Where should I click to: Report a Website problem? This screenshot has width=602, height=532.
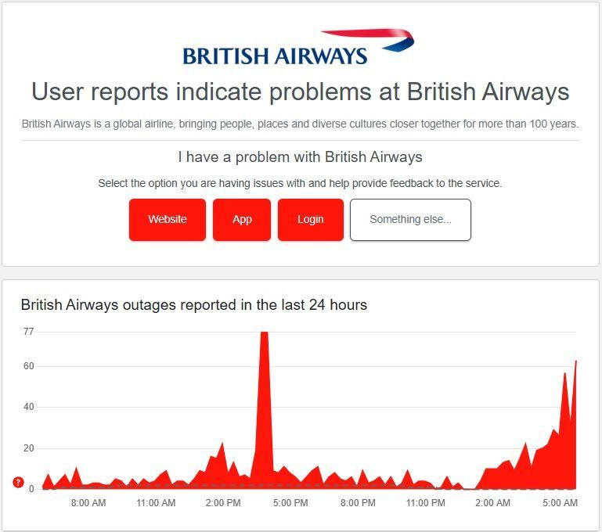(x=168, y=219)
